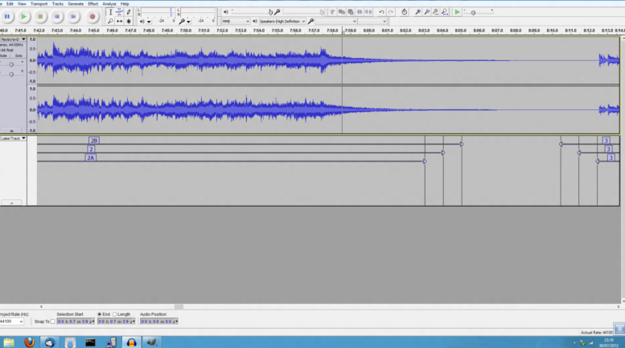Open the Transport menu

click(x=39, y=3)
